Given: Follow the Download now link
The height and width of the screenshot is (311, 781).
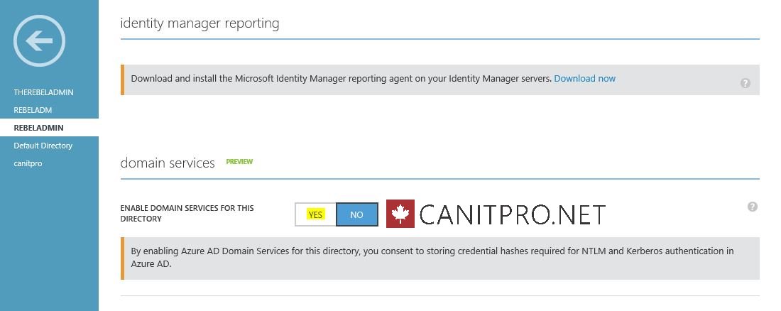Looking at the screenshot, I should [585, 79].
